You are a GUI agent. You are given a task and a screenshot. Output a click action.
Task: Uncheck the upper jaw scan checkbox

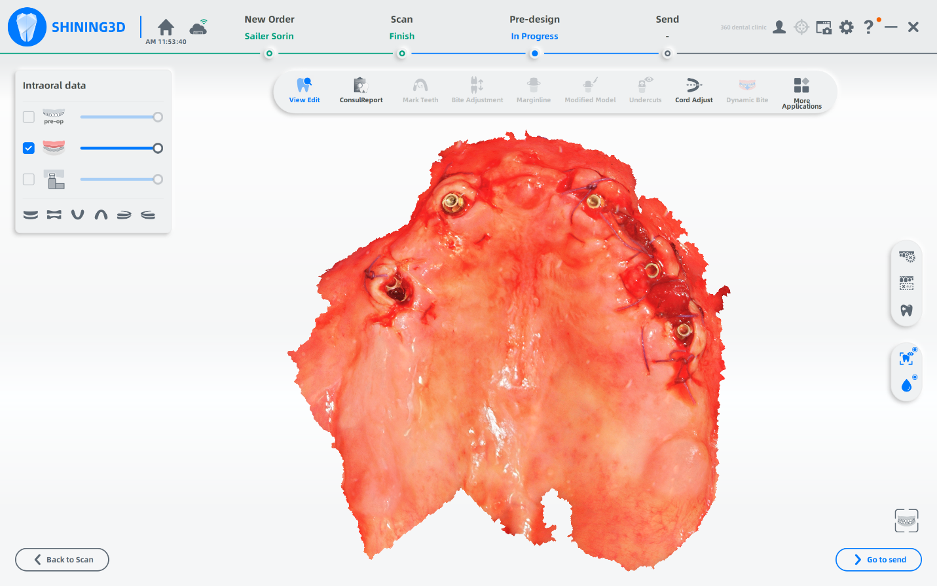(x=29, y=148)
